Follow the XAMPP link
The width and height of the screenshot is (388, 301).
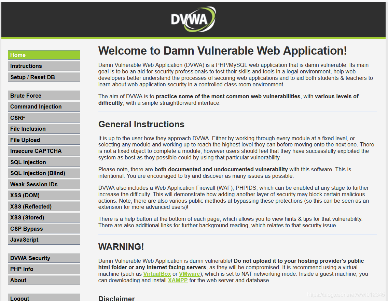click(178, 280)
